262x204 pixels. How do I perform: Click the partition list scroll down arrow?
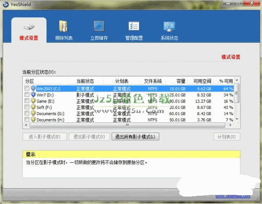(x=237, y=119)
